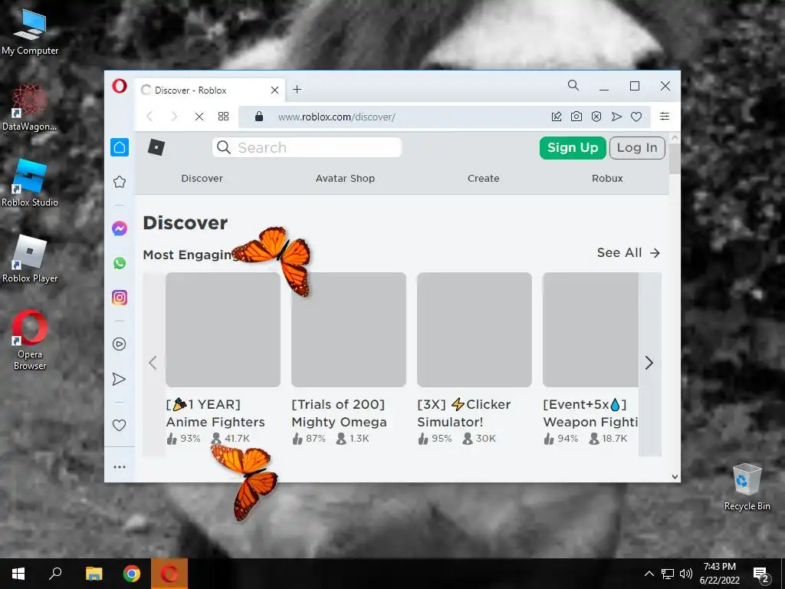Open a new tab with plus button
Image resolution: width=785 pixels, height=589 pixels.
pyautogui.click(x=297, y=89)
